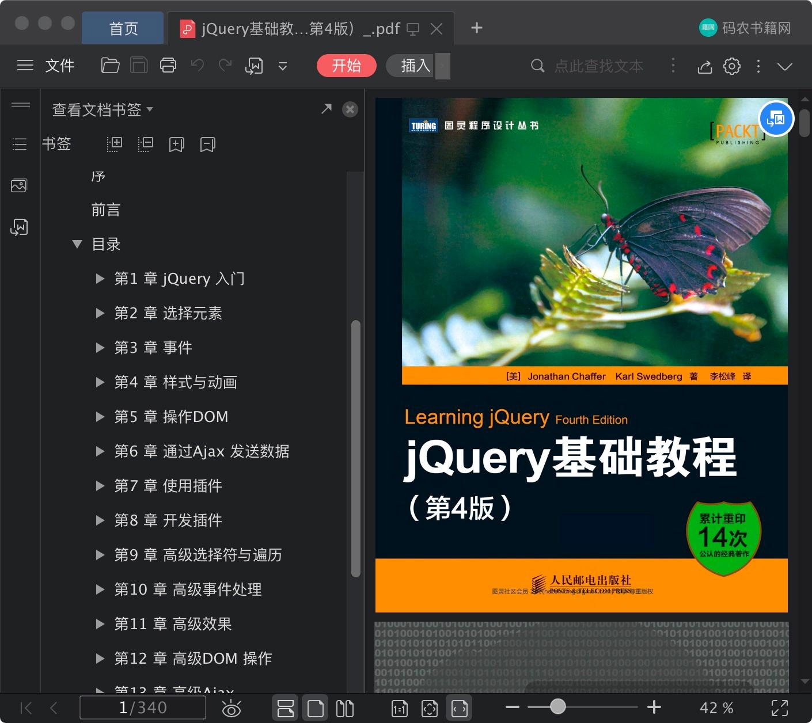Screen dimensions: 812x723
Task: Click the save document icon
Action: pyautogui.click(x=139, y=66)
